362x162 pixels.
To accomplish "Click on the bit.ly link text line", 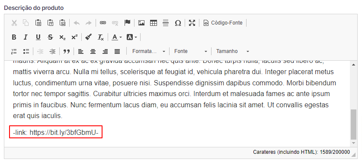I will [56, 132].
